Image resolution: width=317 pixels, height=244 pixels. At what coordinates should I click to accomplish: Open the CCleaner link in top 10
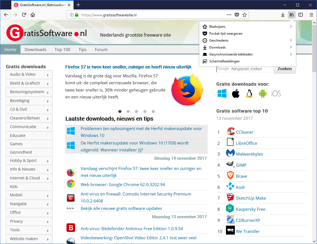pos(245,132)
